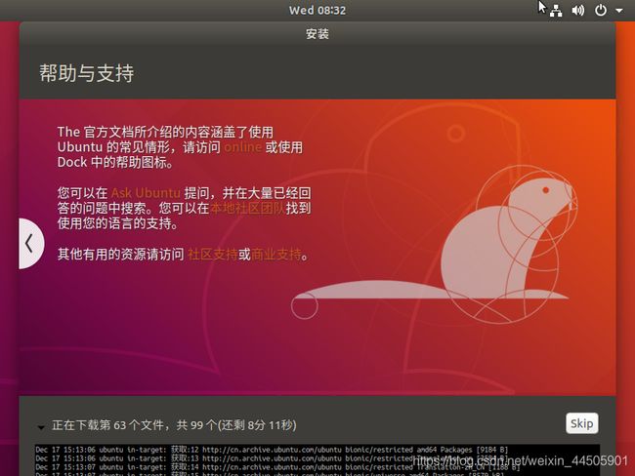
Task: Select log line beginning 获取:13
Action: (x=272, y=458)
